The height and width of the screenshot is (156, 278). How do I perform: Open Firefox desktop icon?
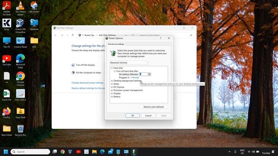[x=7, y=113]
